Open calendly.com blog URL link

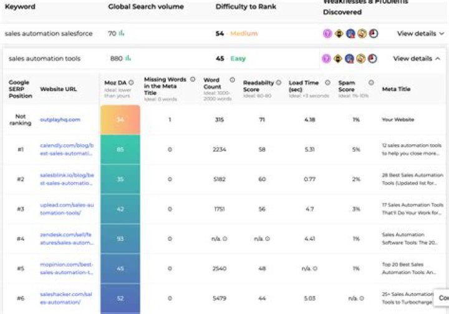pyautogui.click(x=67, y=149)
